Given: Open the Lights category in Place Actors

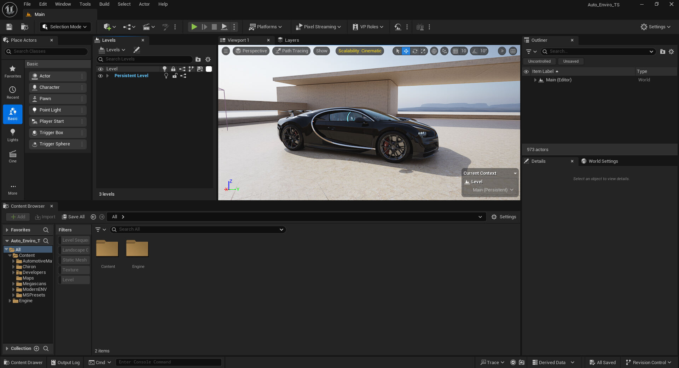Looking at the screenshot, I should coord(13,135).
